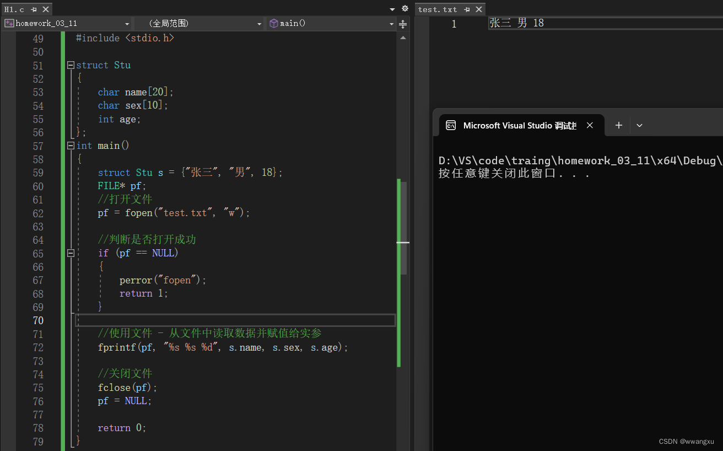Close the Microsoft Visual Studio console tab
This screenshot has height=451, width=723.
590,125
